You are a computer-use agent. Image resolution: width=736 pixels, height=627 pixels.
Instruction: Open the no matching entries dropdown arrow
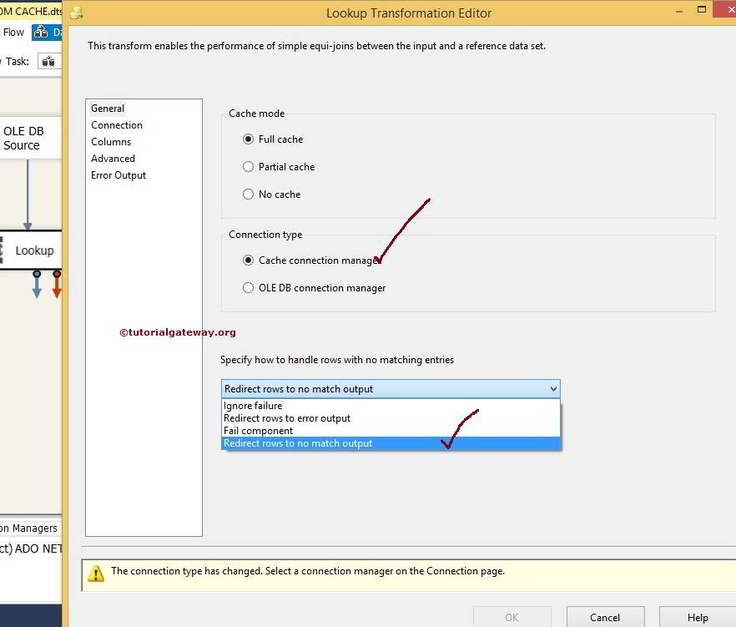552,388
